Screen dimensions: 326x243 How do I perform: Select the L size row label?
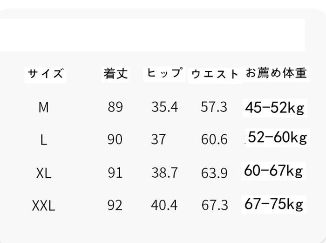click(x=43, y=139)
